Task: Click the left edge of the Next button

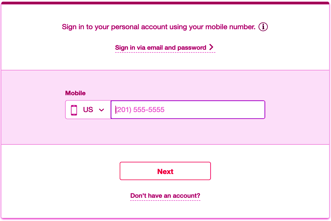Action: pos(123,171)
